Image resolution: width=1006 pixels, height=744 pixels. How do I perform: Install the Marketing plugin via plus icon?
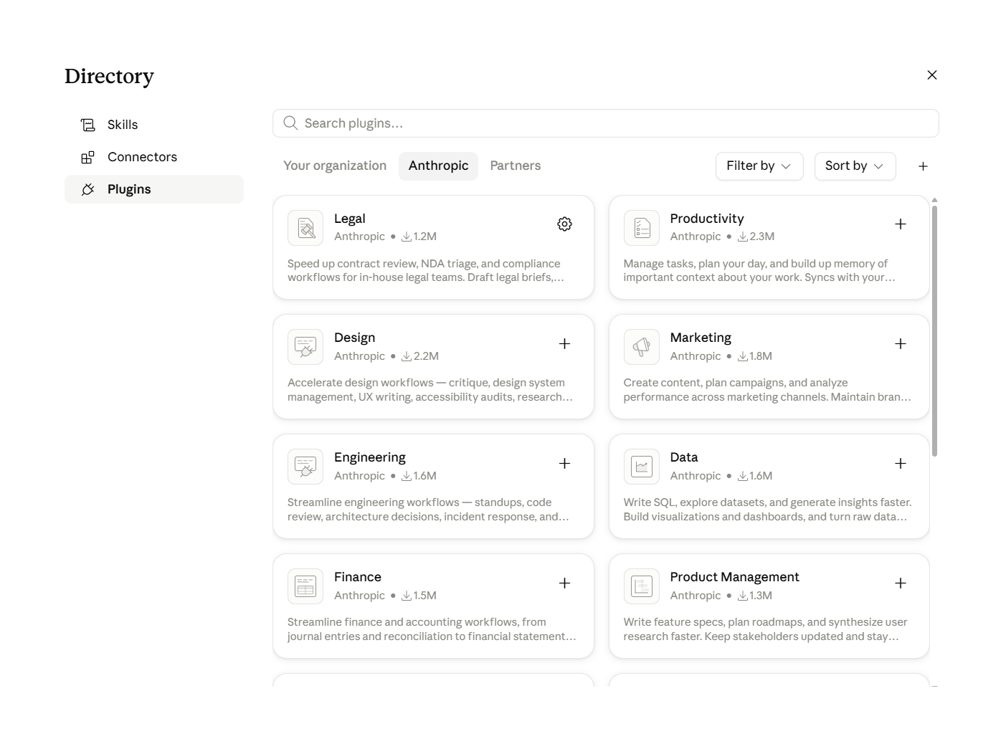pyautogui.click(x=901, y=344)
